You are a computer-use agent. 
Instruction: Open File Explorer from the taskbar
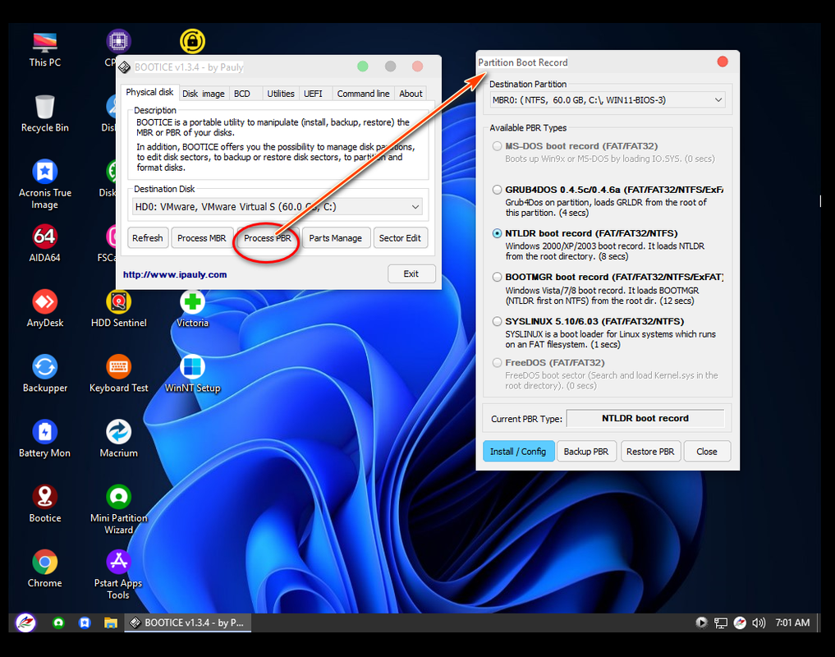click(x=111, y=623)
